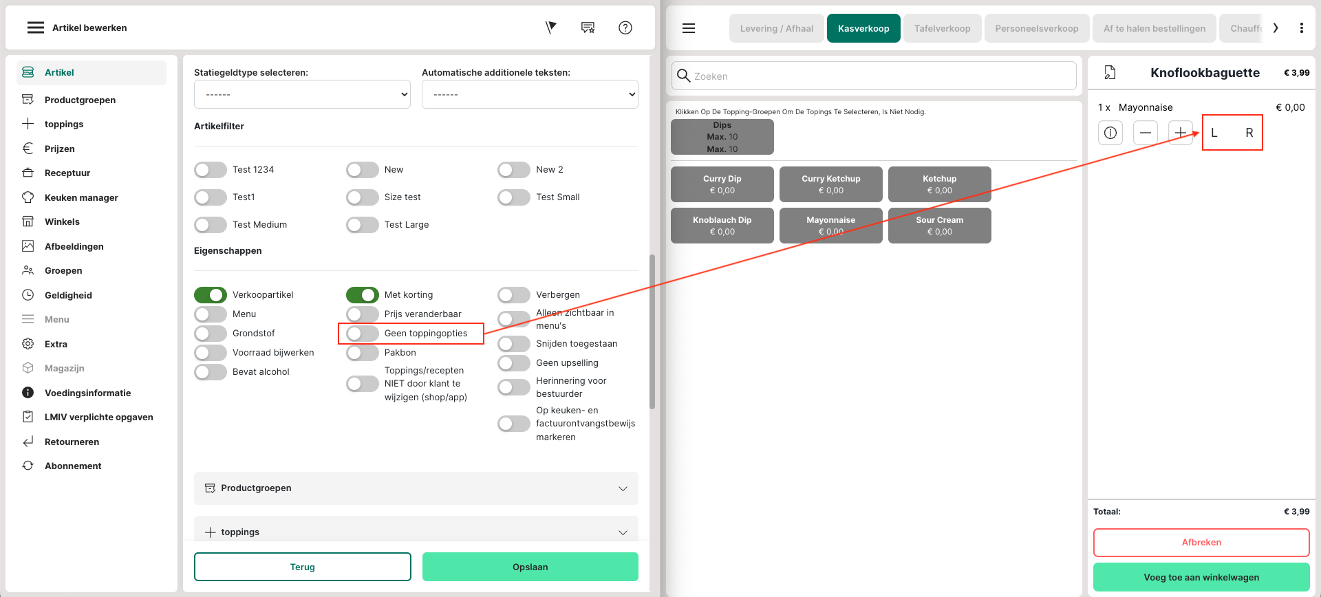Screen dimensions: 1321x597
Task: Click the note icon beside Knoflookbaguette
Action: point(1110,72)
